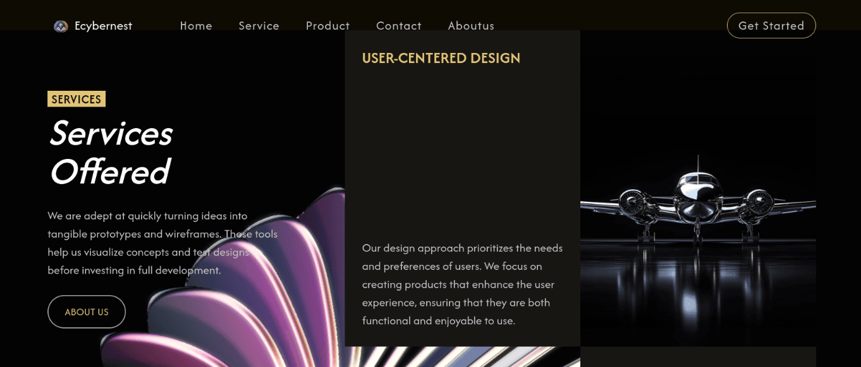The image size is (861, 367).
Task: Open the Contact page link
Action: point(399,26)
